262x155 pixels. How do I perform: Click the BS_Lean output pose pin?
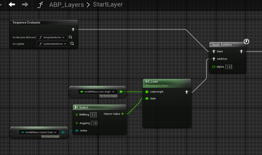point(187,92)
